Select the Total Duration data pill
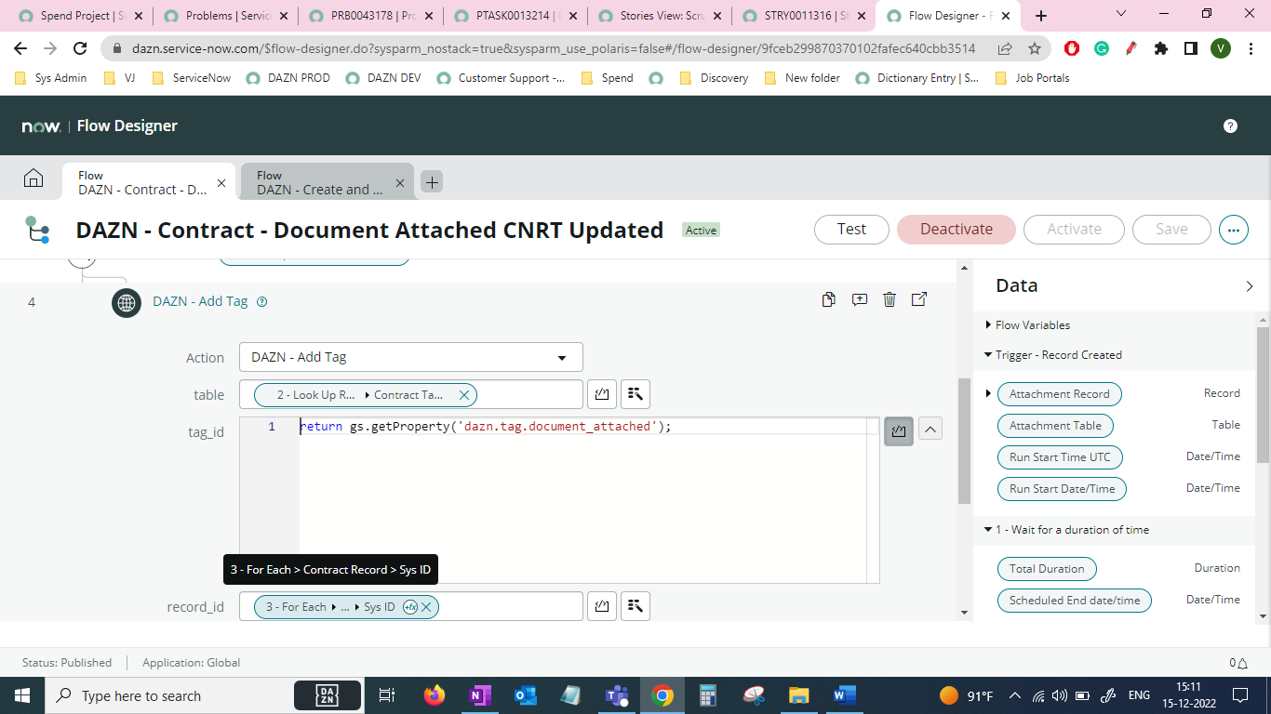This screenshot has width=1271, height=714. (x=1047, y=568)
